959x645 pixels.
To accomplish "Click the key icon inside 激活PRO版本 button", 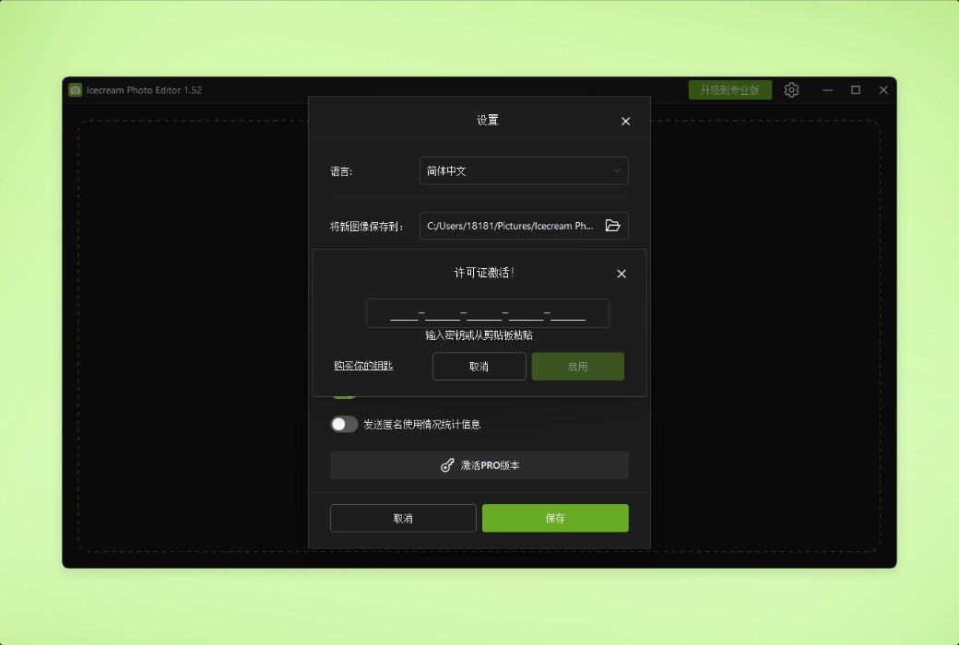I will tap(449, 465).
